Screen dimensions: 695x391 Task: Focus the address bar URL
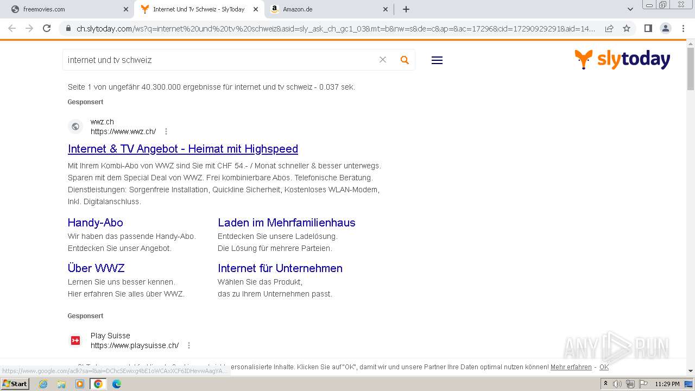(x=336, y=29)
